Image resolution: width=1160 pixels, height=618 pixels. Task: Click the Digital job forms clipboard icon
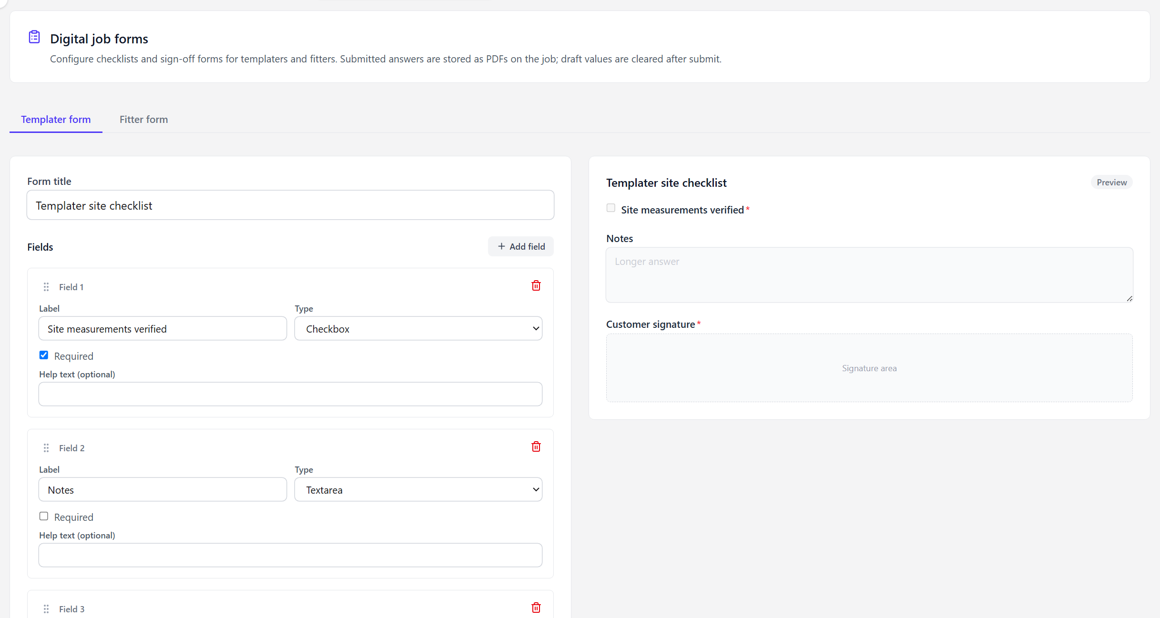pyautogui.click(x=34, y=37)
